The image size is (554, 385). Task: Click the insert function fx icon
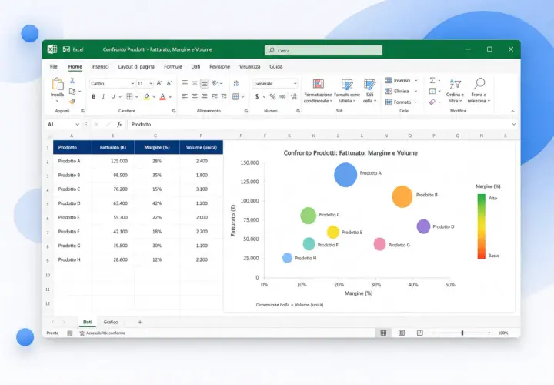(119, 125)
